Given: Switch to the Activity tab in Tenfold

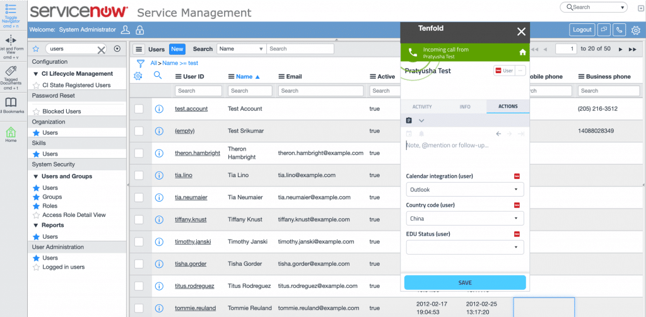Looking at the screenshot, I should 422,107.
